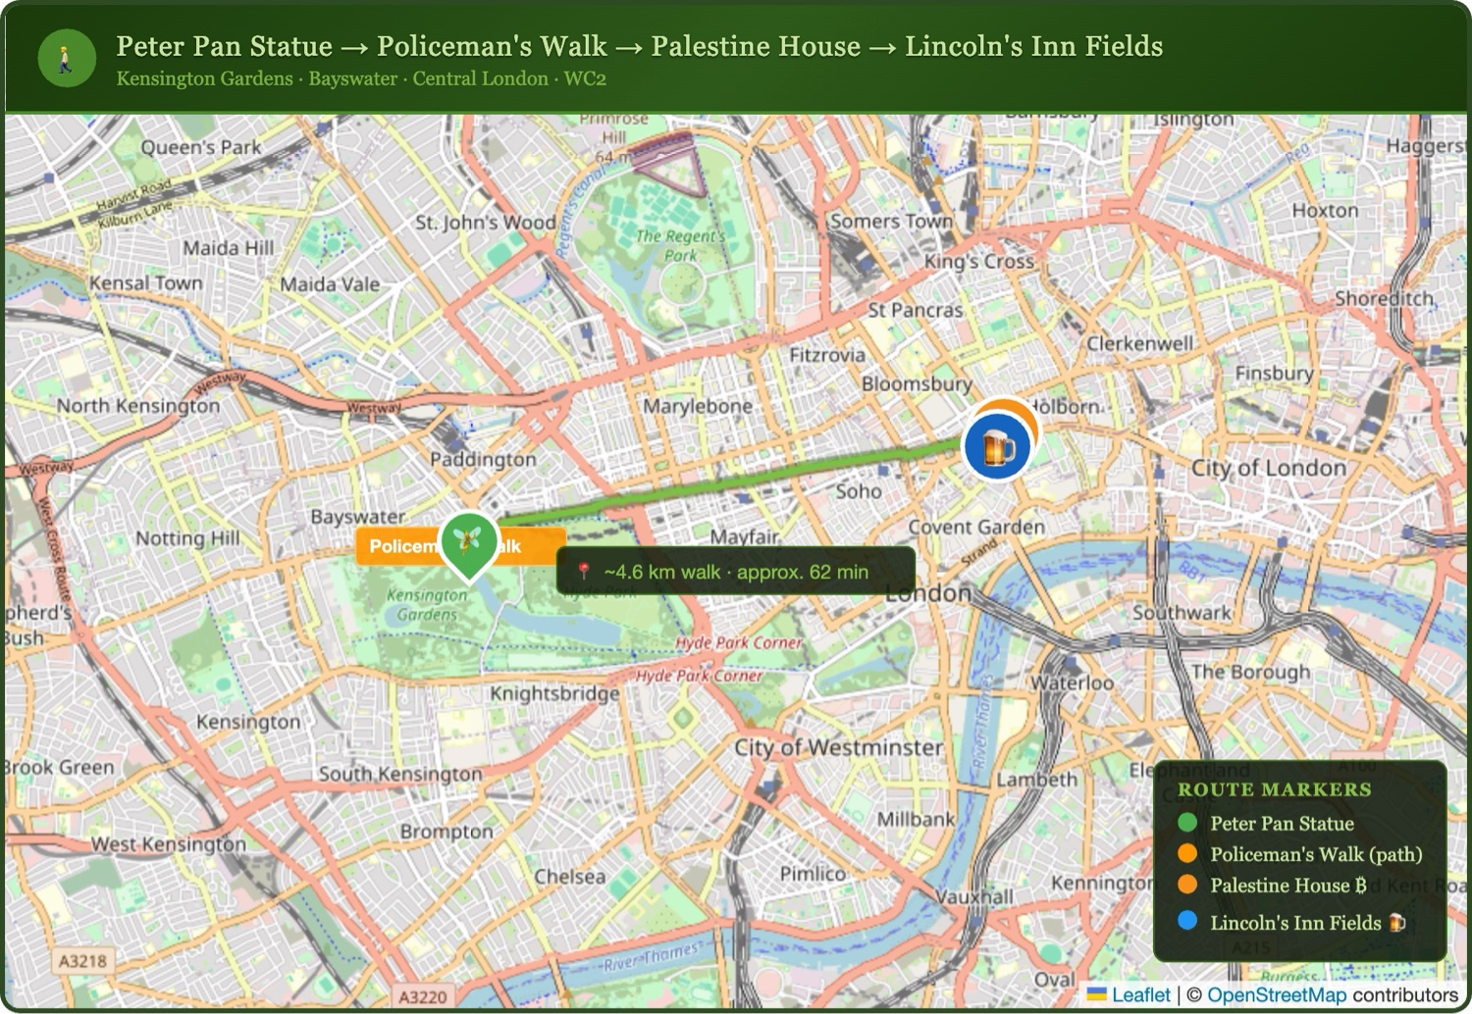Click the 'Marylebone' map label
1472x1014 pixels.
[698, 406]
